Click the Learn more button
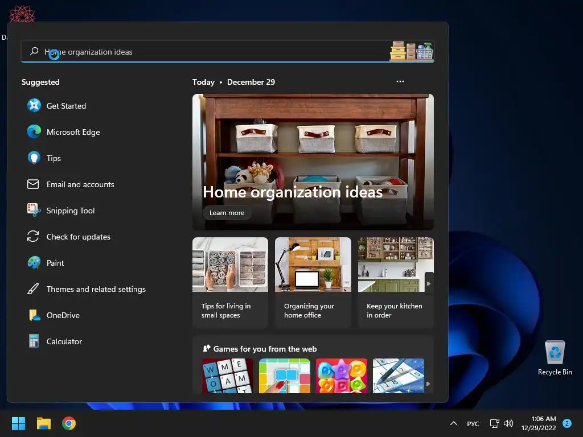The image size is (583, 437). tap(227, 213)
